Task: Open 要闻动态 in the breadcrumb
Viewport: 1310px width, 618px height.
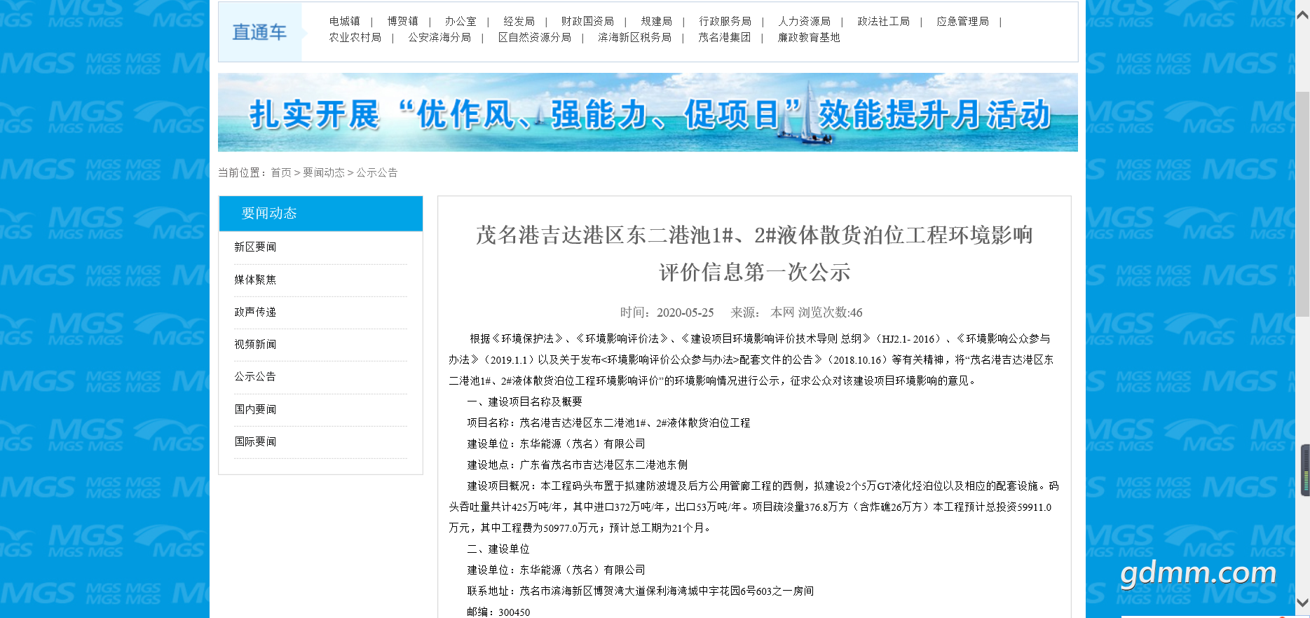Action: click(324, 172)
